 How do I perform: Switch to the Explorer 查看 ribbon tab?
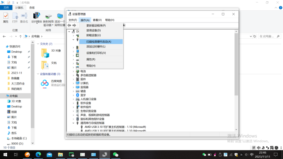tap(32, 7)
